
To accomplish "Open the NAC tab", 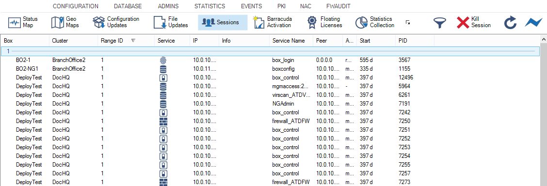I will (x=306, y=6).
